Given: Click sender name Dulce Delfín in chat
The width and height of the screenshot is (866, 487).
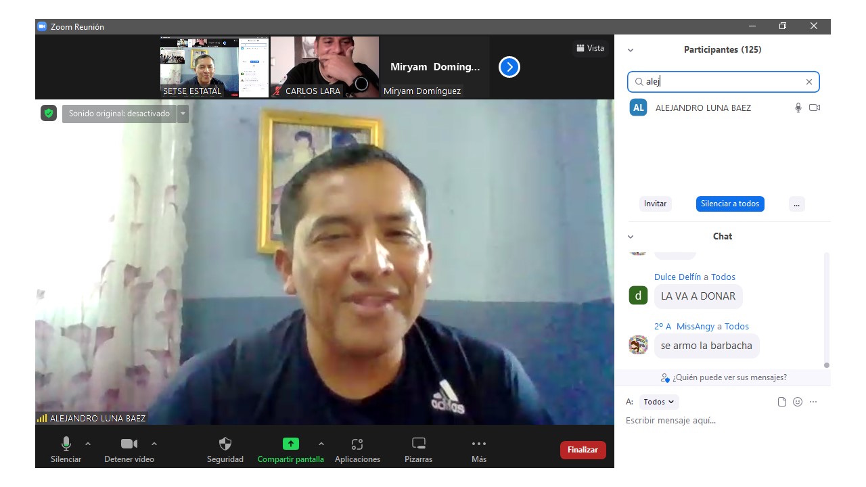Looking at the screenshot, I should coord(677,277).
